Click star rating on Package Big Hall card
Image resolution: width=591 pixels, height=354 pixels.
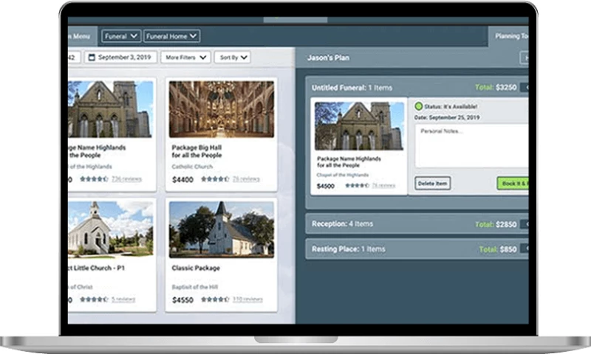(x=215, y=179)
